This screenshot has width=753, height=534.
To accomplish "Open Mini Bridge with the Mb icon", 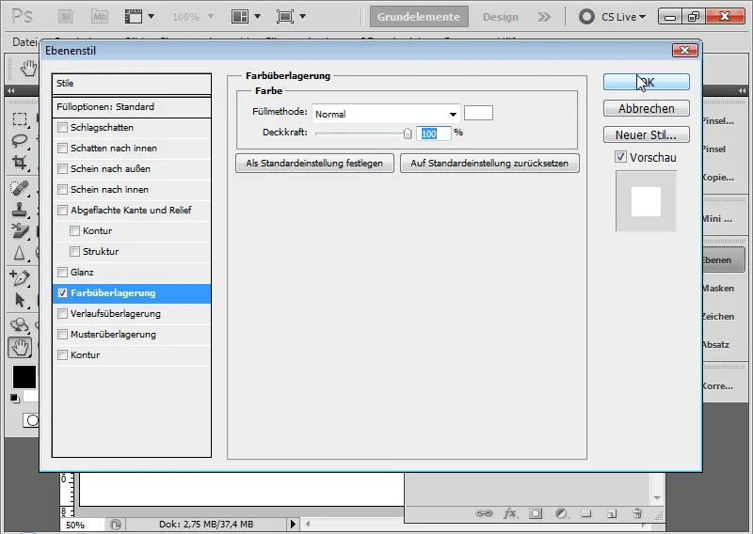I will pyautogui.click(x=100, y=17).
